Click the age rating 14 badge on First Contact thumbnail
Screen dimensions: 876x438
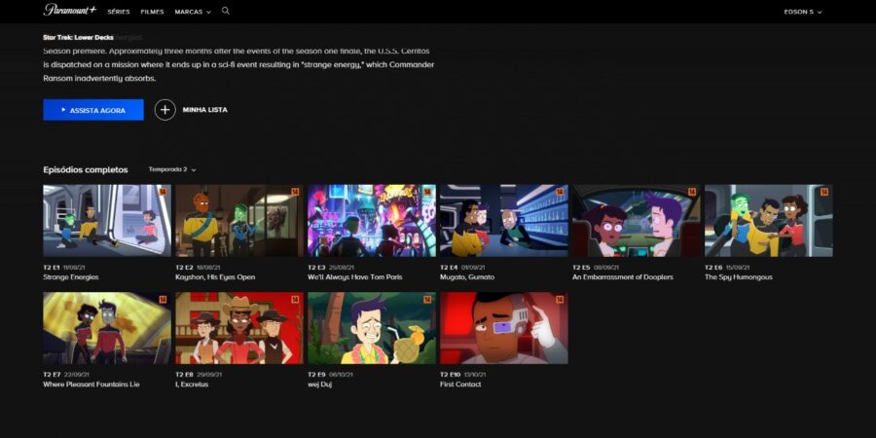pyautogui.click(x=560, y=300)
